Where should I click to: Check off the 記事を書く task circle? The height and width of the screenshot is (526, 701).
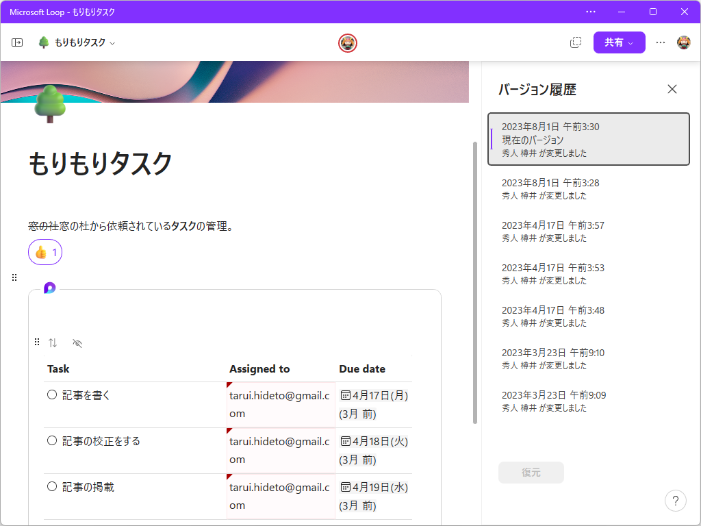click(x=52, y=394)
